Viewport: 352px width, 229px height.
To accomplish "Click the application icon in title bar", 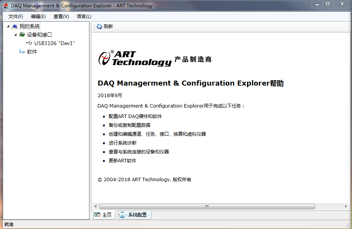I will (5, 5).
